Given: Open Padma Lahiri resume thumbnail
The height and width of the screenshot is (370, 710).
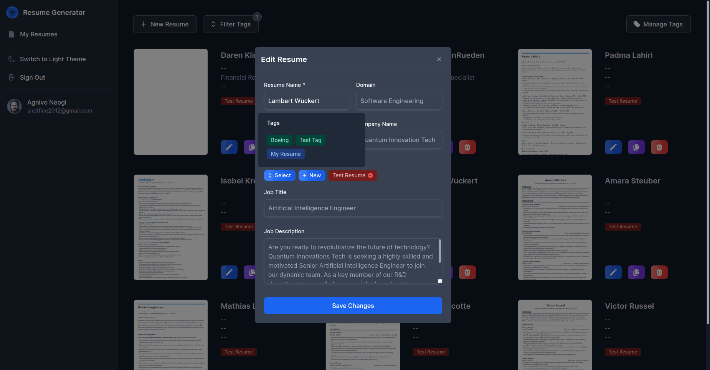Looking at the screenshot, I should (555, 102).
